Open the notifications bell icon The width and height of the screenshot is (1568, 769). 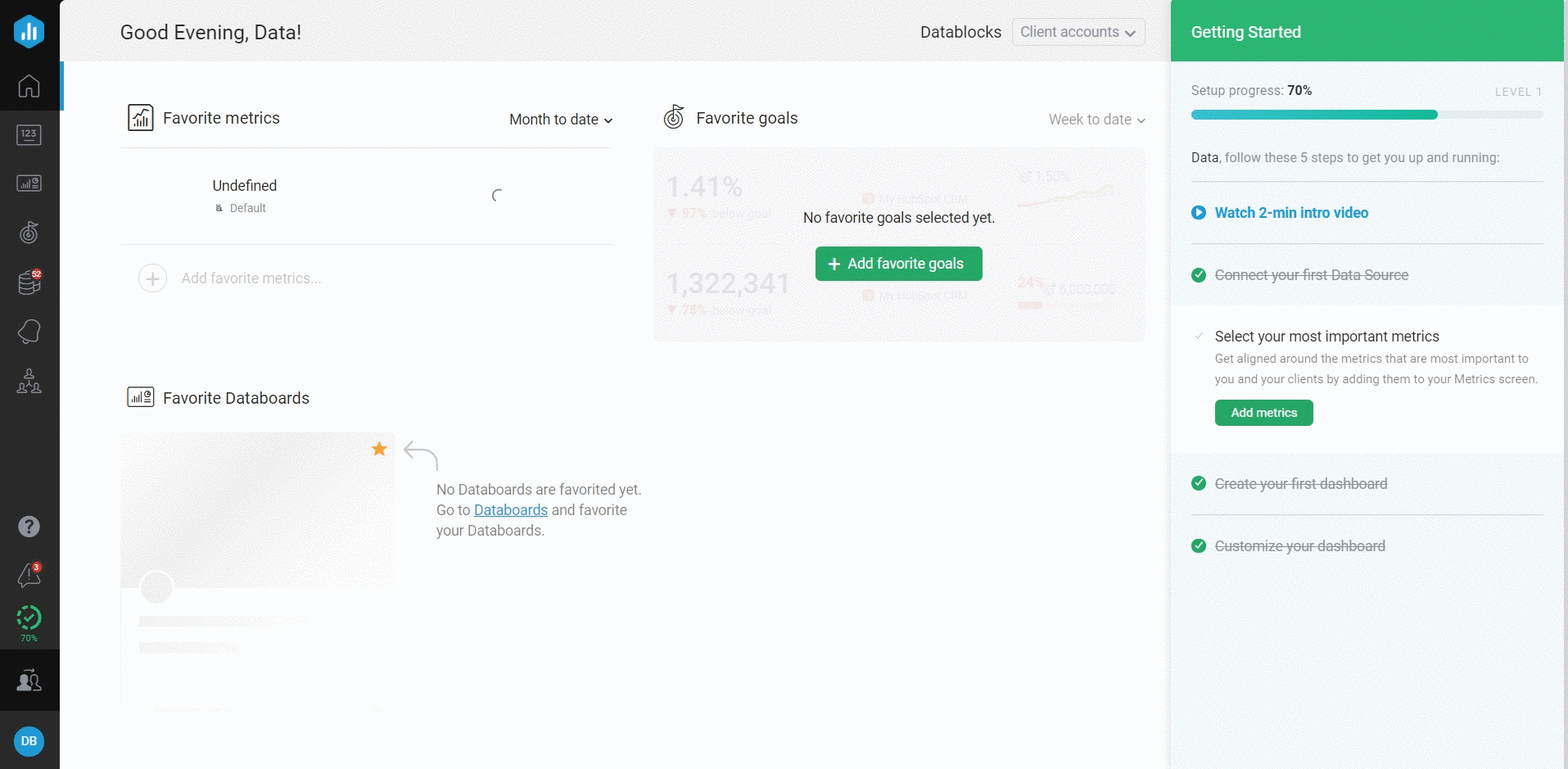[x=29, y=575]
